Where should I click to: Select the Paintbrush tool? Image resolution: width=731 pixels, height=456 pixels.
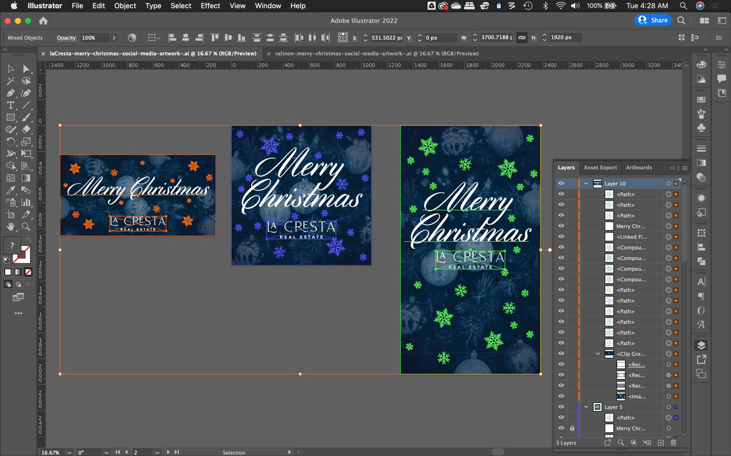pyautogui.click(x=26, y=117)
